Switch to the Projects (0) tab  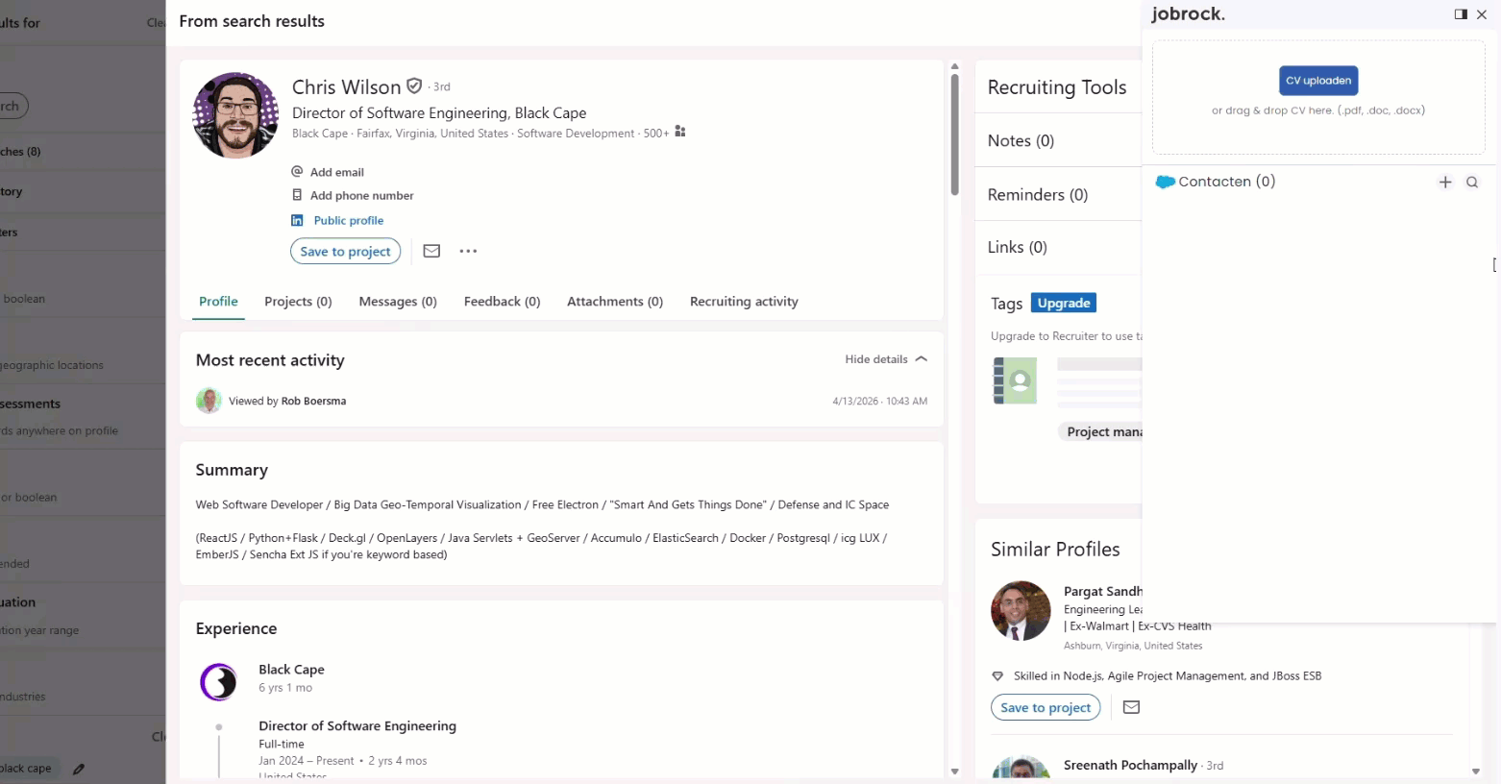(x=298, y=302)
